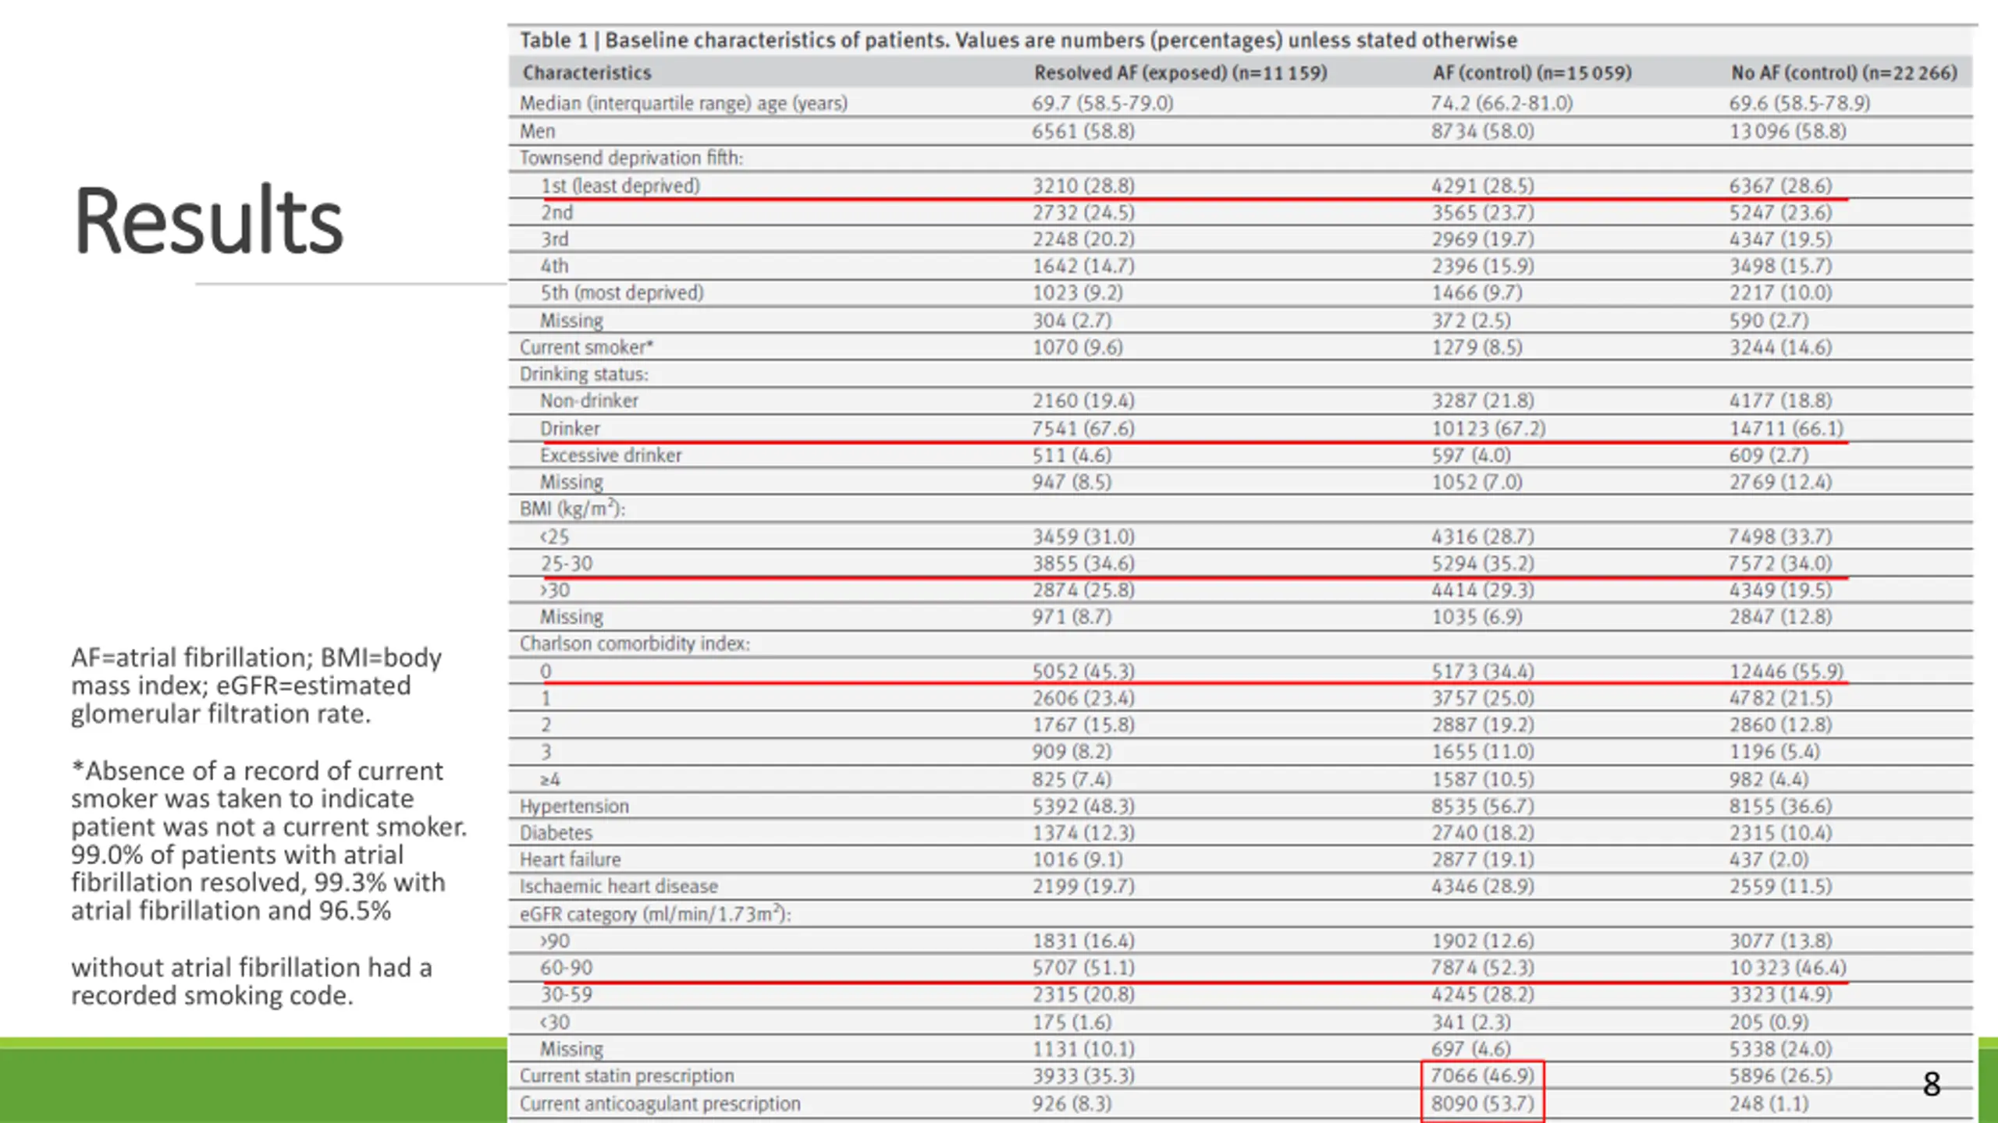Select the value '4414 (29.3)'
Viewport: 1998px width, 1123px height.
point(1483,590)
